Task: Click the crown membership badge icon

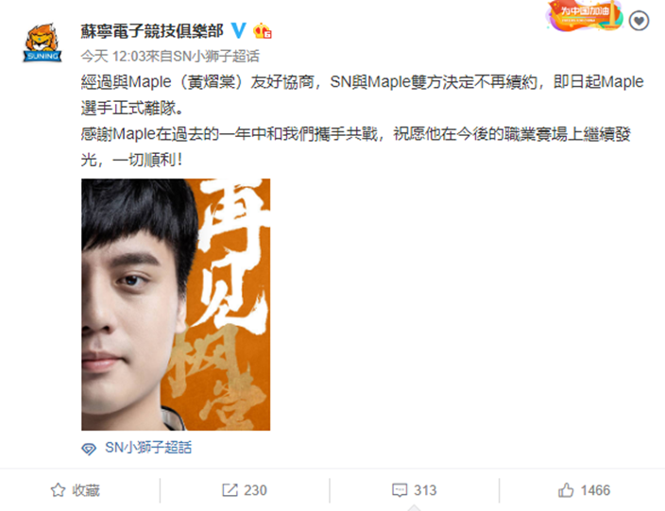Action: (x=262, y=31)
